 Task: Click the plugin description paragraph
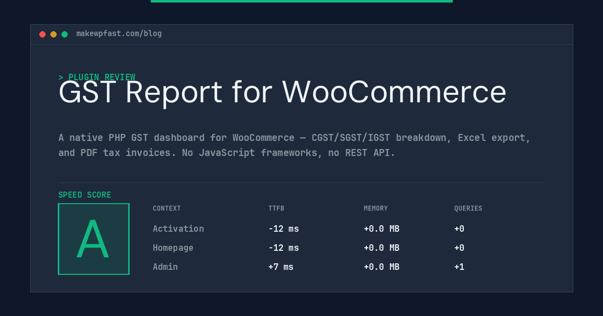[x=294, y=145]
